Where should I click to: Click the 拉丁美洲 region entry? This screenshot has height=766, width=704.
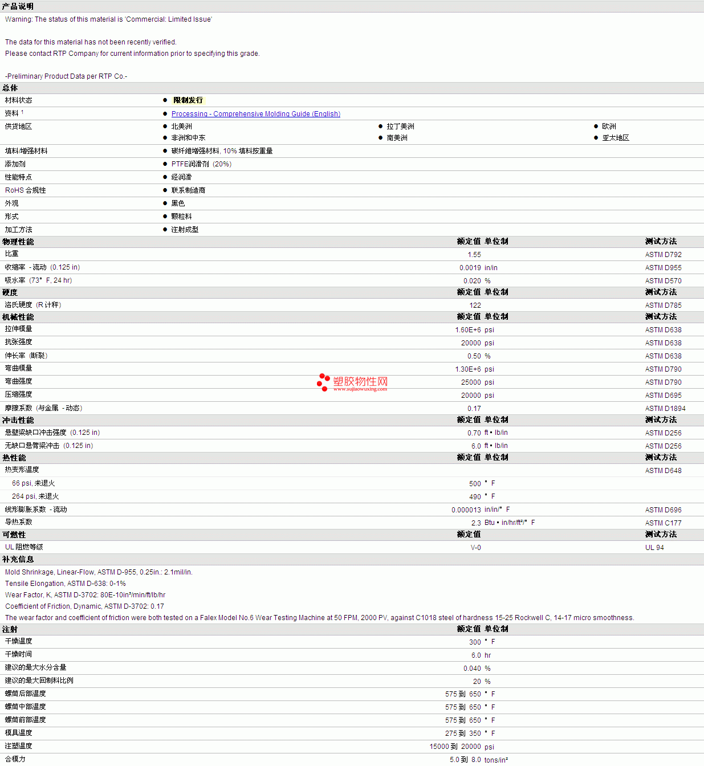coord(401,127)
